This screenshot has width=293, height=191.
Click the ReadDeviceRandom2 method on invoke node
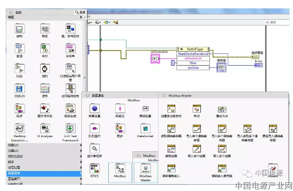pyautogui.click(x=193, y=54)
